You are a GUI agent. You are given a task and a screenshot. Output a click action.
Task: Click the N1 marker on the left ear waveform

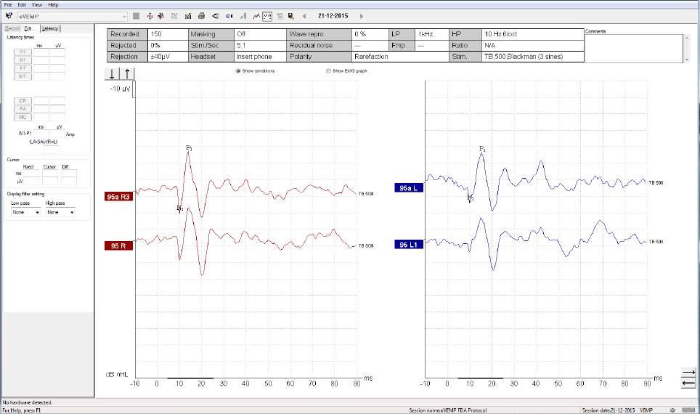[470, 197]
